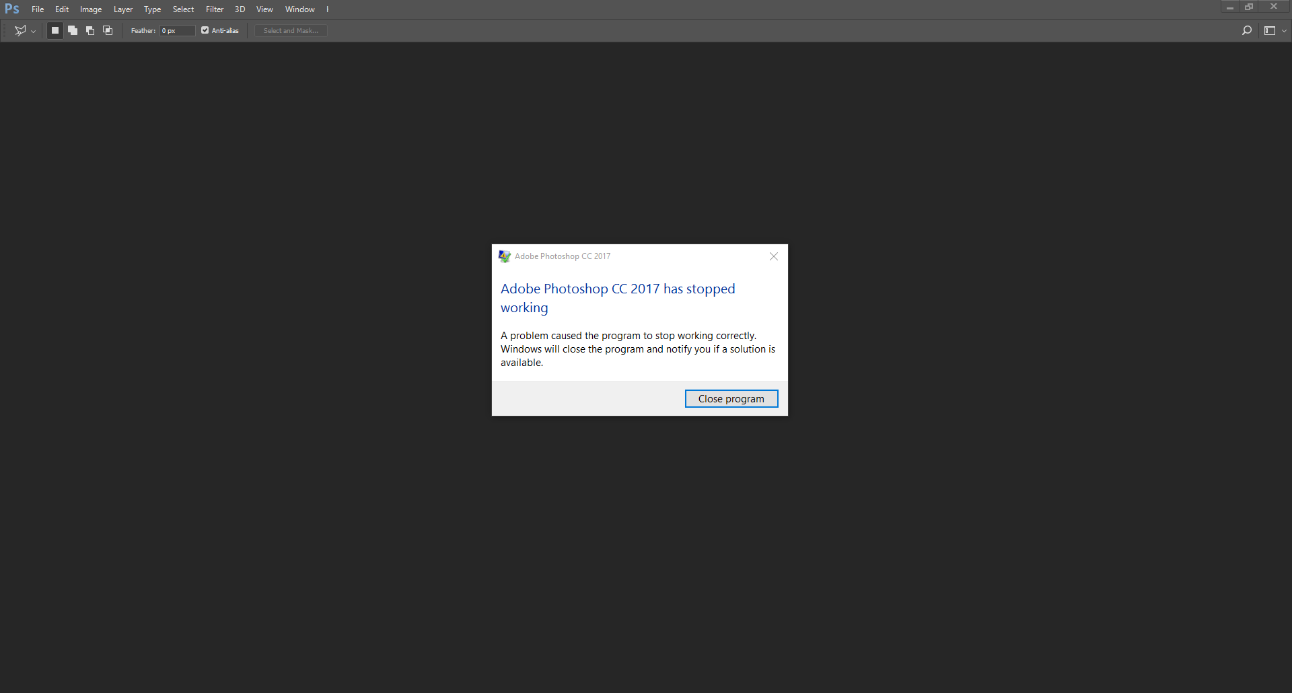Choose the Add to Selection icon

(72, 30)
